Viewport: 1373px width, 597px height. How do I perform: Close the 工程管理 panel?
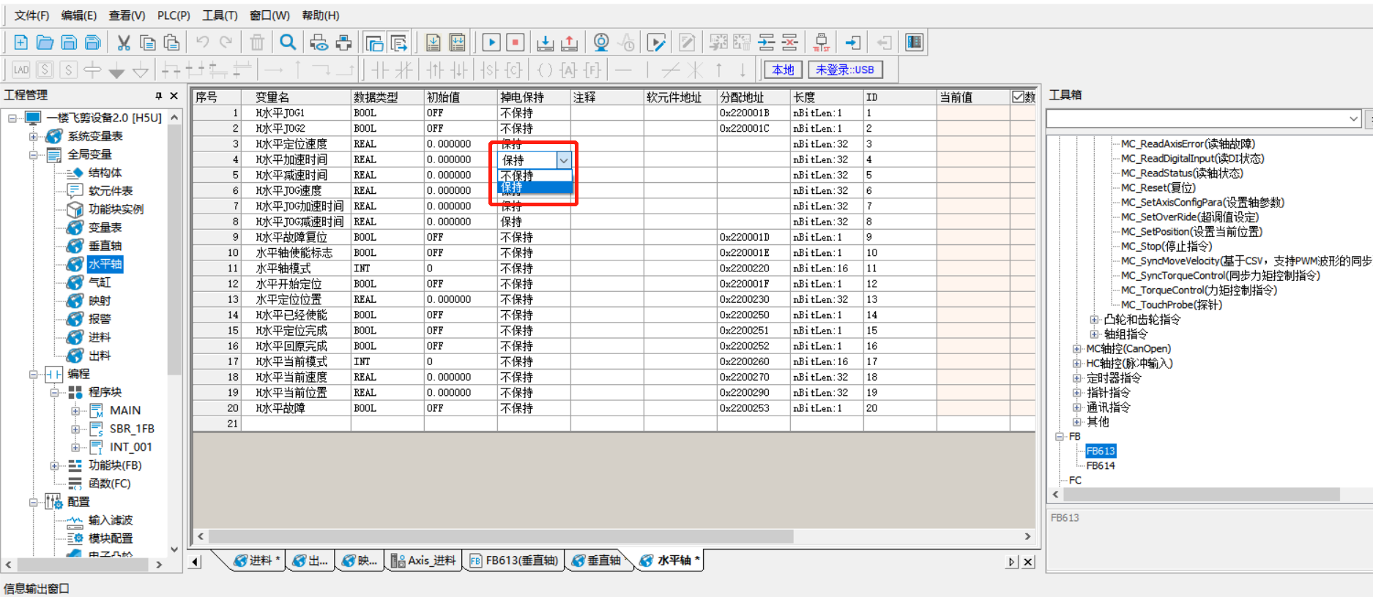(174, 96)
